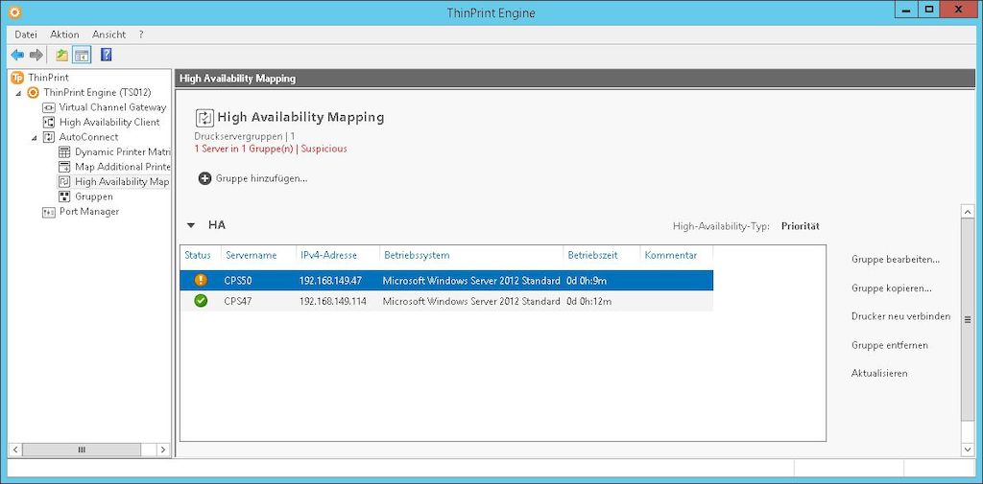This screenshot has width=983, height=484.
Task: Click the red '1 Server in 1 Gruppe(n) | Suspicious' text
Action: click(270, 149)
